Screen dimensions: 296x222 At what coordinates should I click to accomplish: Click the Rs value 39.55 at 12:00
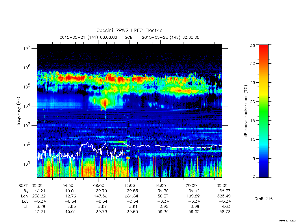pyautogui.click(x=132, y=191)
